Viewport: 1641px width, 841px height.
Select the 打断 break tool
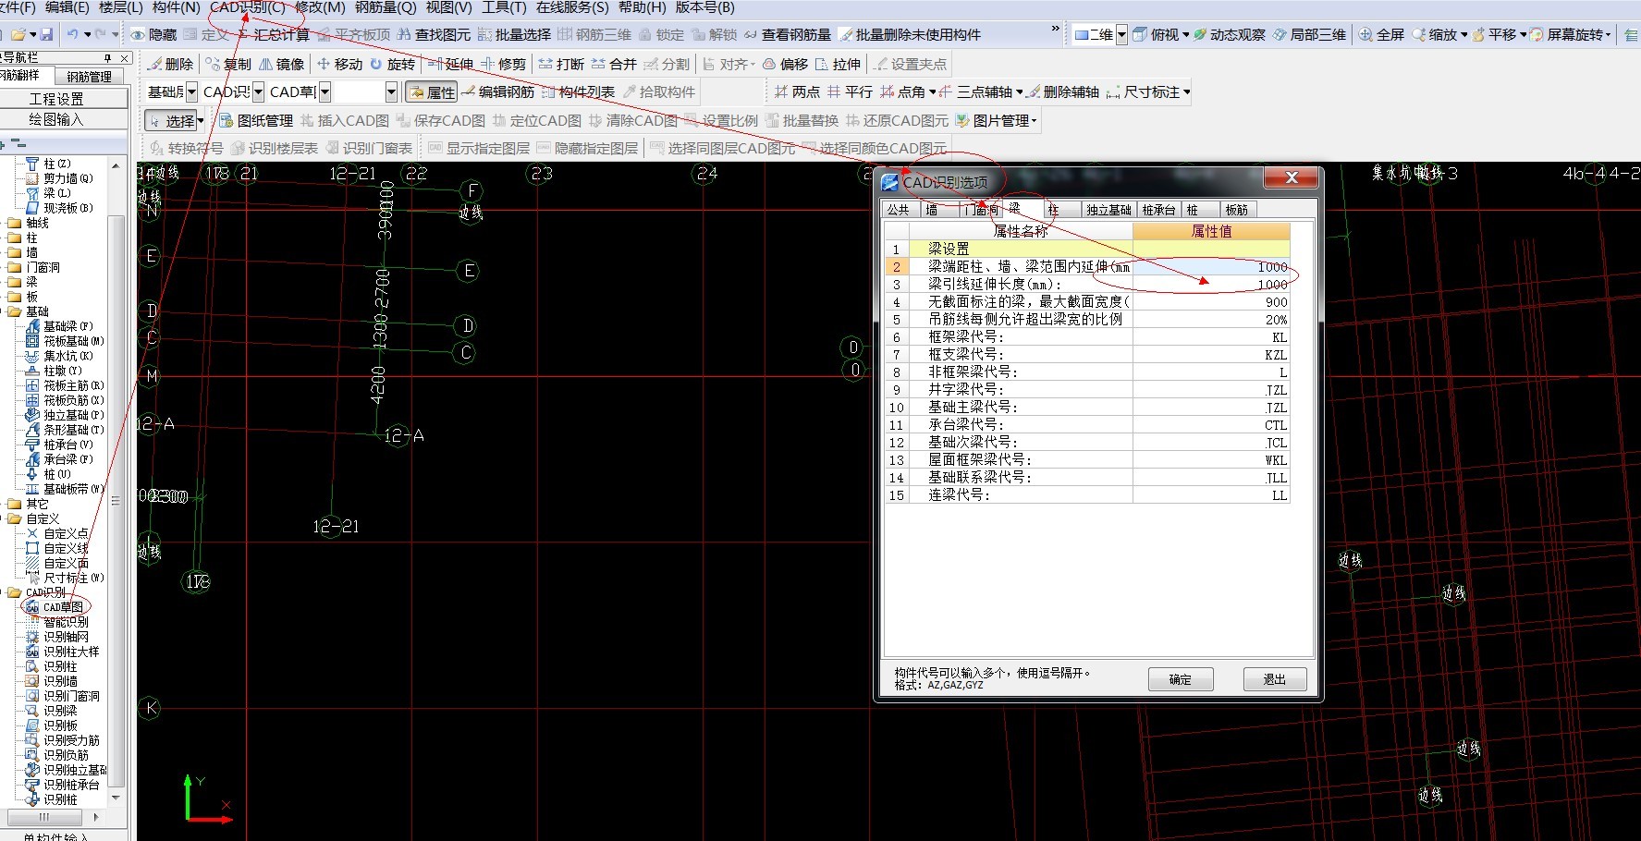(561, 64)
